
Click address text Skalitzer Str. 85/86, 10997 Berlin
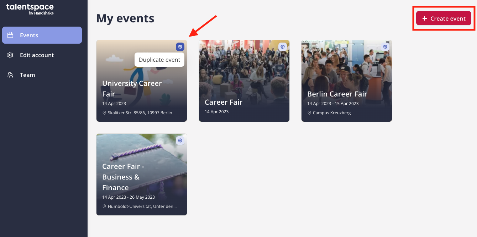140,113
